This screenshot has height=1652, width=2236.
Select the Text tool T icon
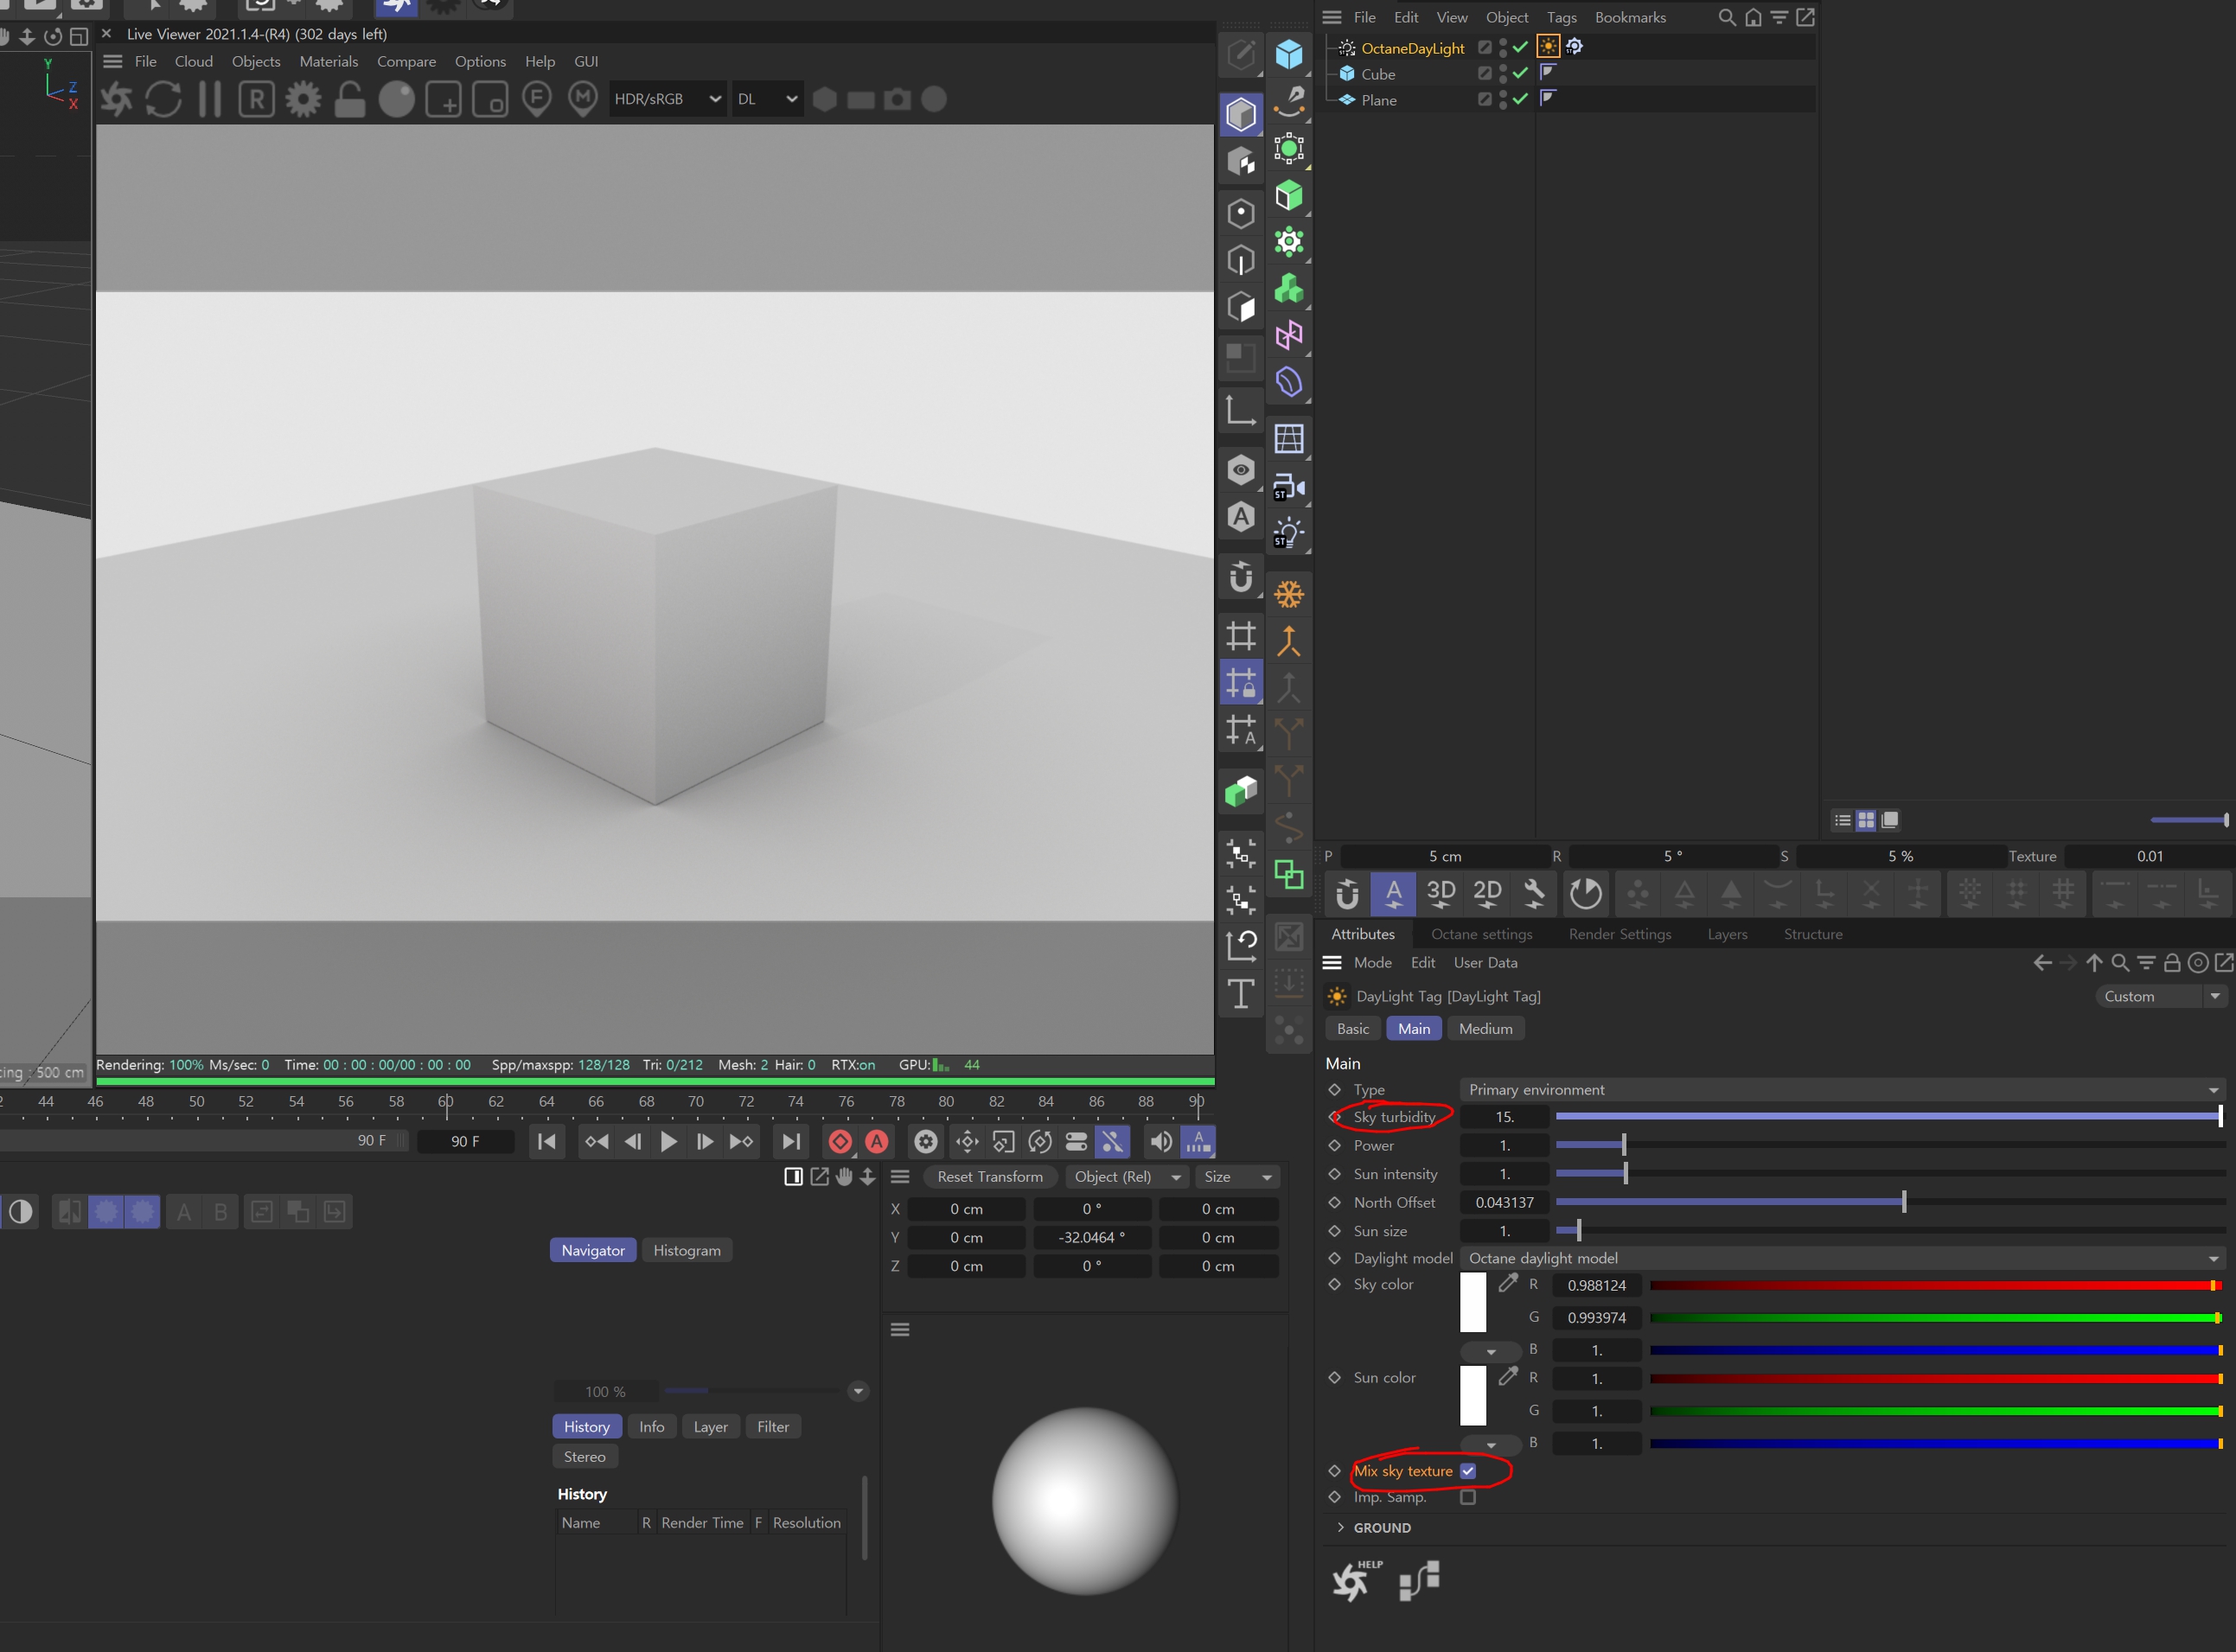pos(1241,993)
